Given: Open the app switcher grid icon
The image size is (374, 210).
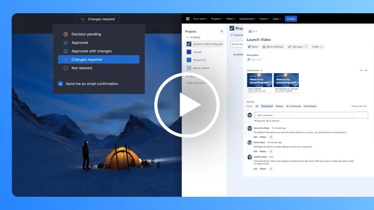Looking at the screenshot, I should click(187, 19).
